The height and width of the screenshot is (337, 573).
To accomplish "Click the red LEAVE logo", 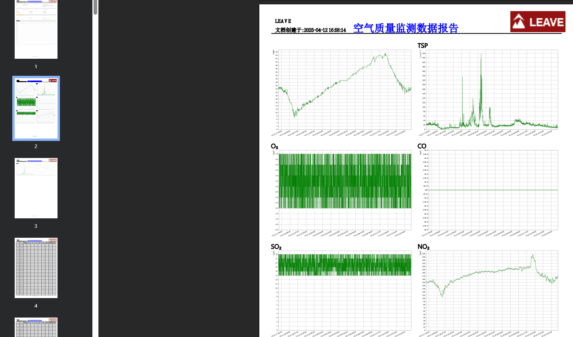I will [537, 22].
